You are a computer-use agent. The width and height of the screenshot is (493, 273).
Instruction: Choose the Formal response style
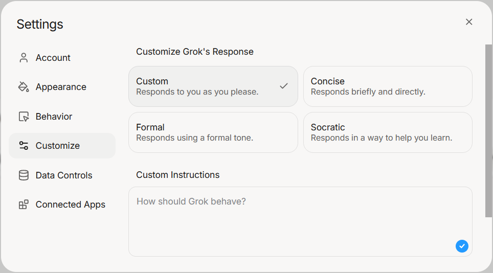(x=213, y=132)
